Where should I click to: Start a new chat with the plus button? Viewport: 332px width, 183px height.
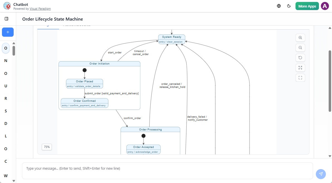8,32
